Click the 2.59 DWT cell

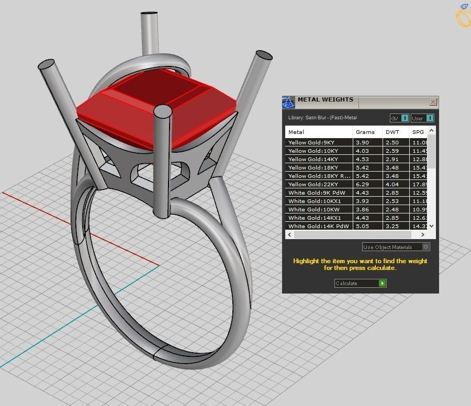(396, 151)
